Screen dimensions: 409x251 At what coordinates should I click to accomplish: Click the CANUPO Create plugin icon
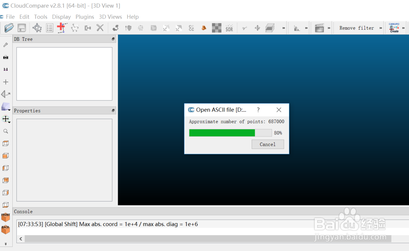(394, 28)
